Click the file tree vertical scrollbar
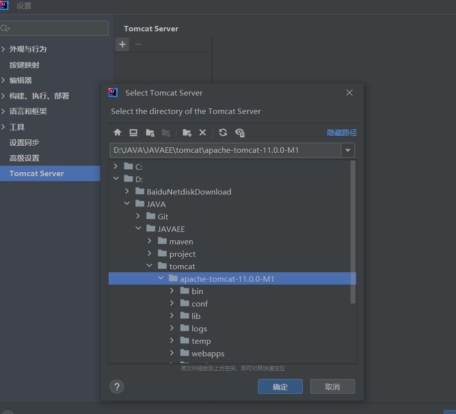The width and height of the screenshot is (456, 414). (353, 232)
